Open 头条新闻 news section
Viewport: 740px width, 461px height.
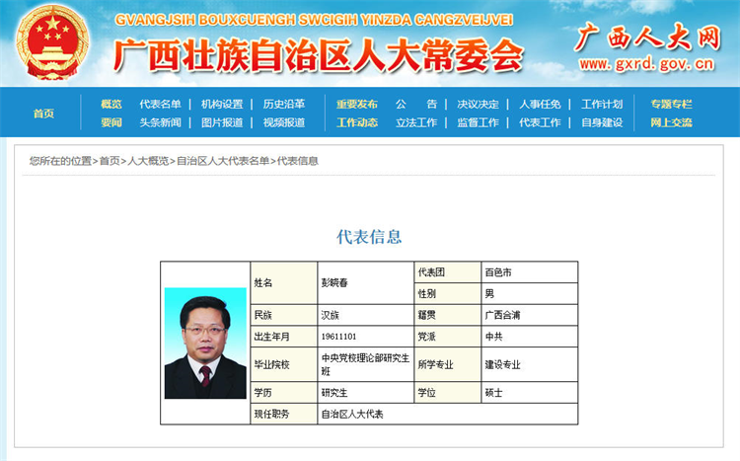pyautogui.click(x=160, y=122)
